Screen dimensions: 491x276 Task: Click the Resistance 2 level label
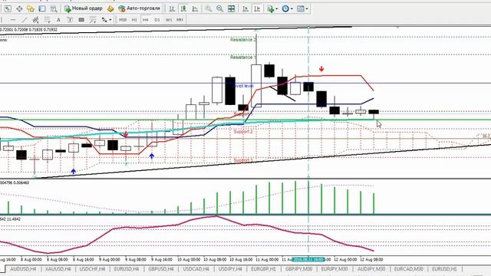[x=243, y=39]
